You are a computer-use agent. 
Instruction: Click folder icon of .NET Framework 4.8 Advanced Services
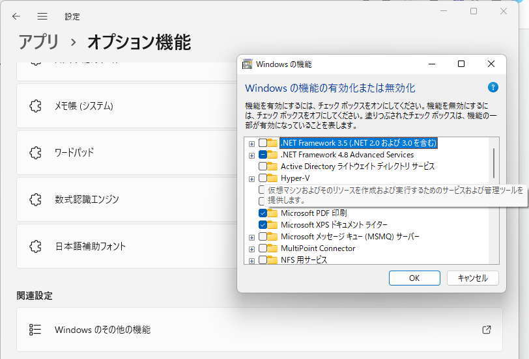(x=272, y=155)
